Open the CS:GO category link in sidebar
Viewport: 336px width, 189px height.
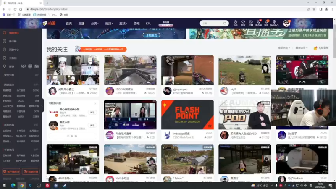tap(21, 101)
